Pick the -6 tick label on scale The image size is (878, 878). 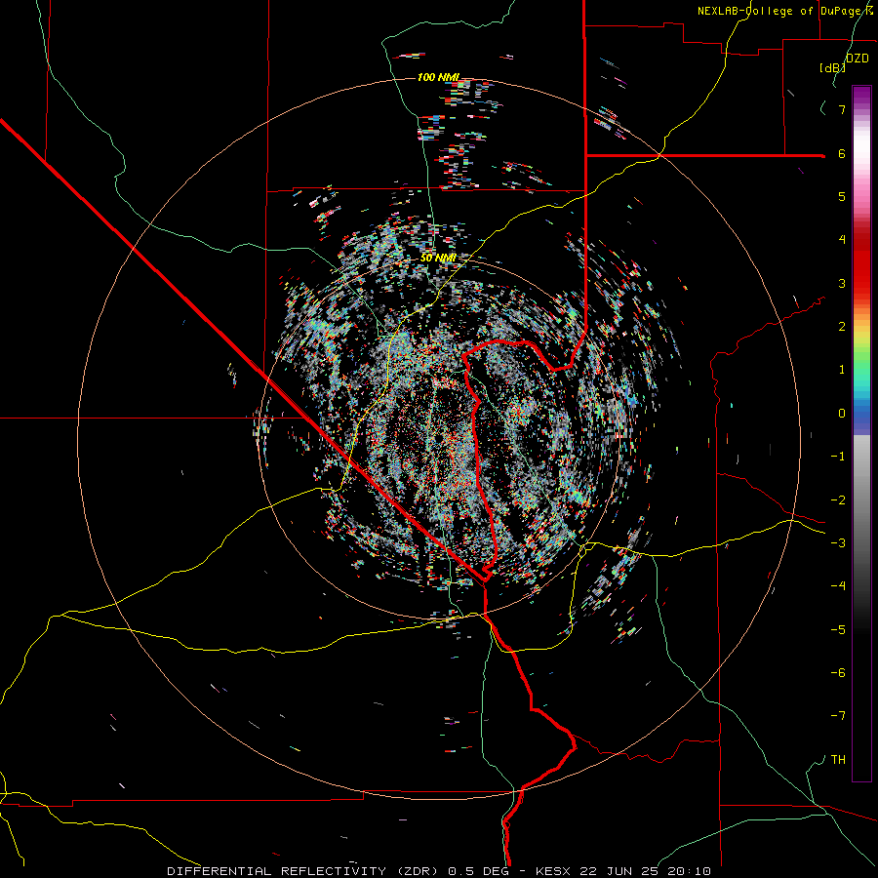838,673
